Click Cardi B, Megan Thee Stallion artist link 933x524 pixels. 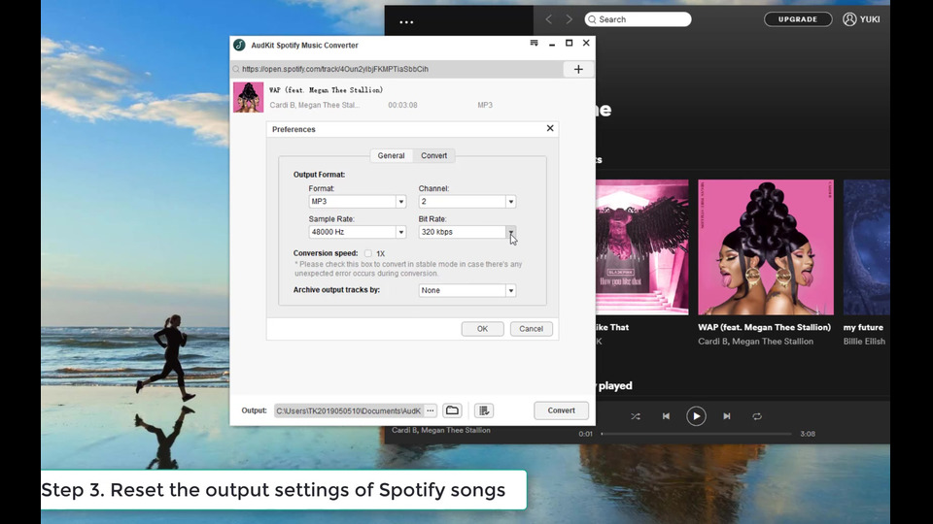(756, 342)
